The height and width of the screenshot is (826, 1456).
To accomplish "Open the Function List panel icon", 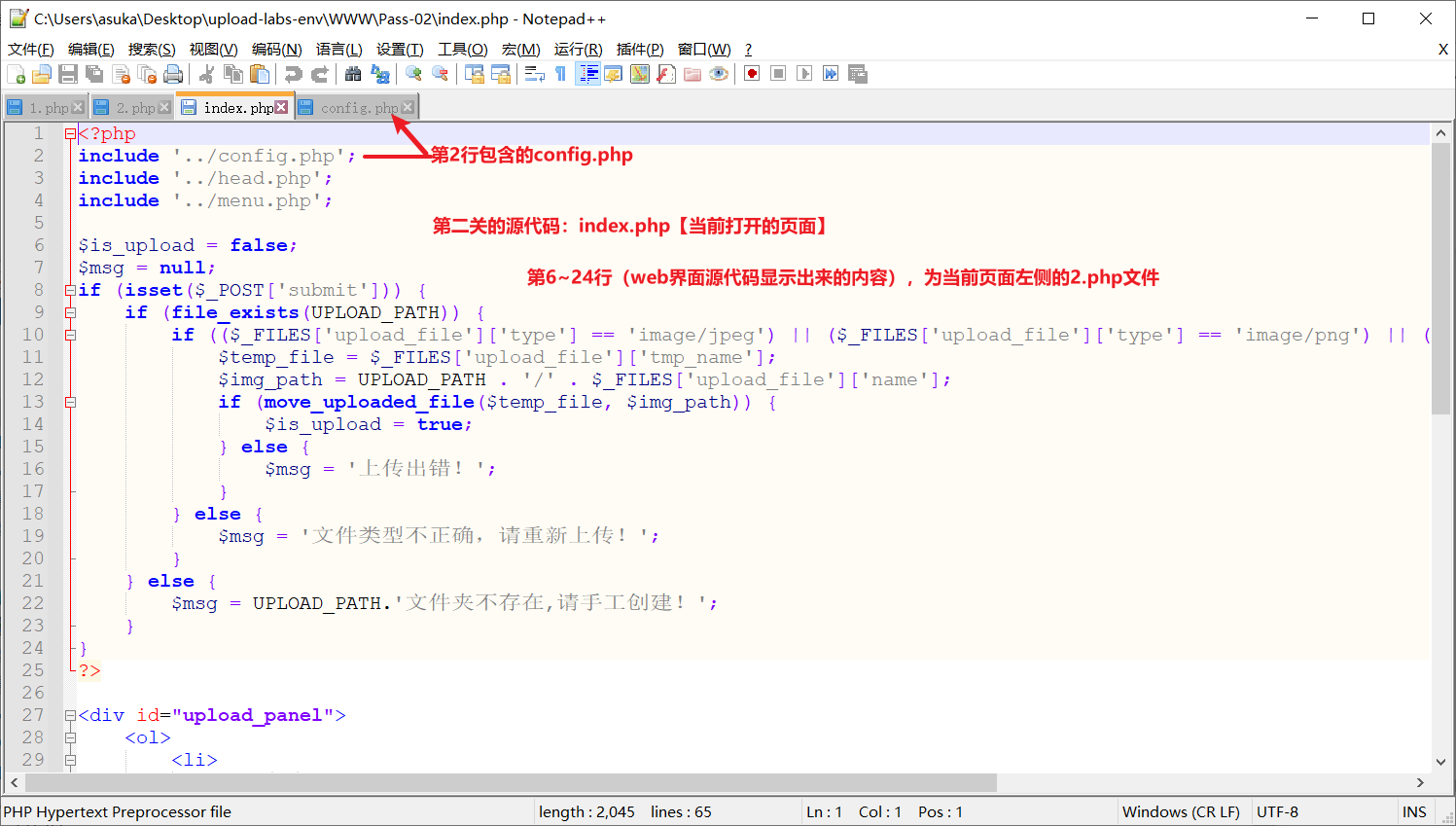I will 666,74.
